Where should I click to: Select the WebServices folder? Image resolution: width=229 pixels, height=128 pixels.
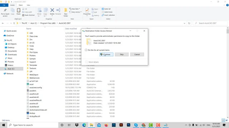pyautogui.click(x=34, y=78)
